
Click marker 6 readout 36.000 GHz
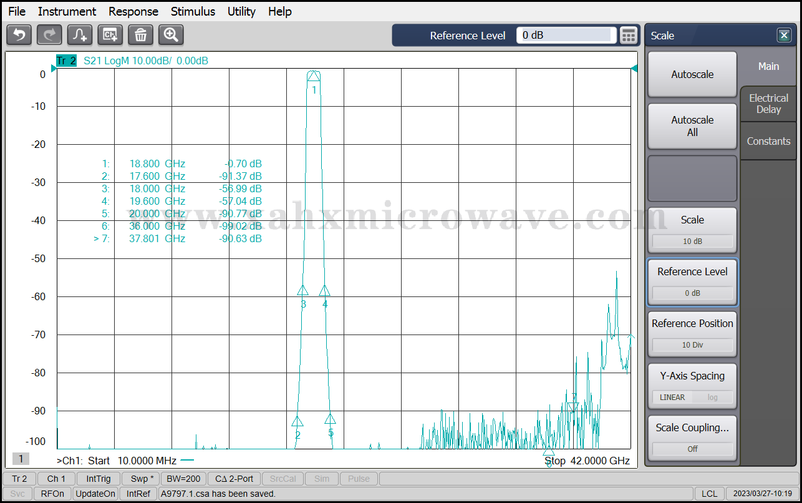tap(157, 226)
